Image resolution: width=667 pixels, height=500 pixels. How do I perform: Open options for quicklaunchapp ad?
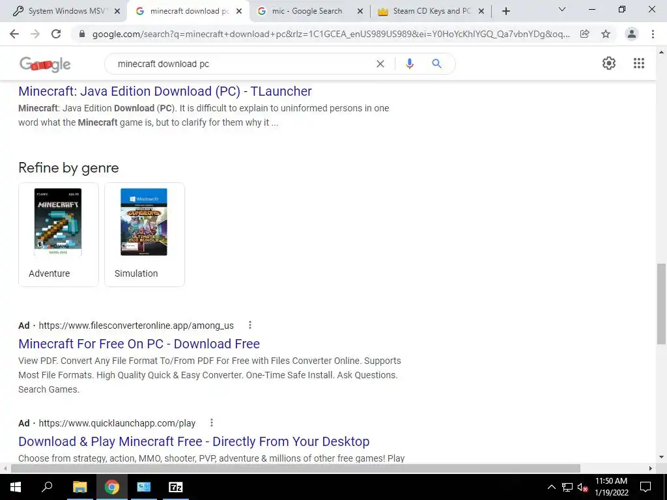[212, 423]
